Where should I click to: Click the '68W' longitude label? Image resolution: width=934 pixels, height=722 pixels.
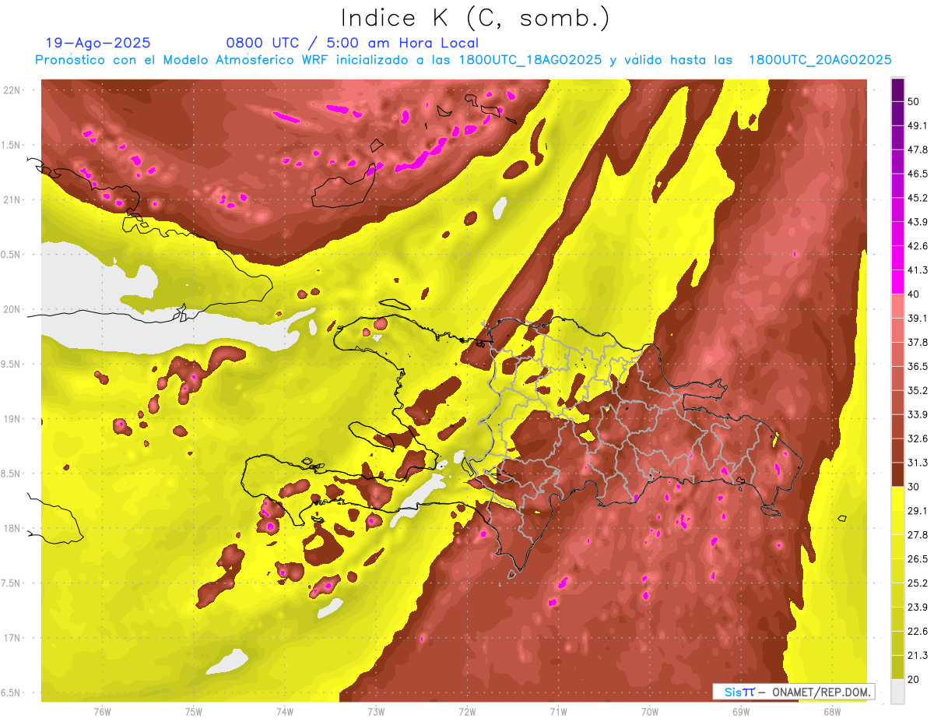pyautogui.click(x=832, y=712)
